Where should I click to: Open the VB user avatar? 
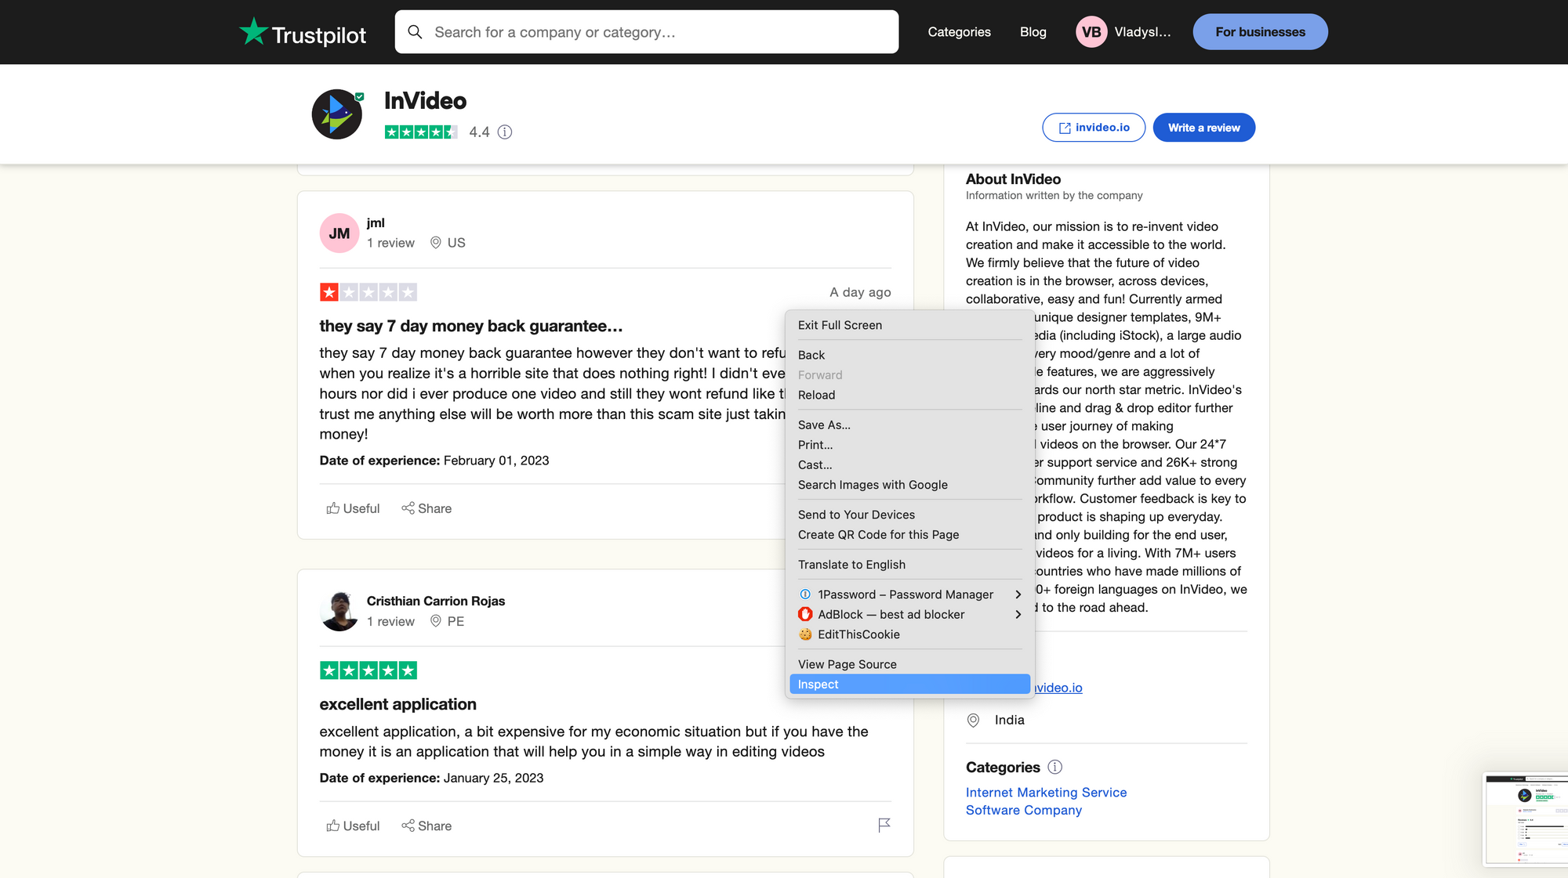coord(1091,32)
